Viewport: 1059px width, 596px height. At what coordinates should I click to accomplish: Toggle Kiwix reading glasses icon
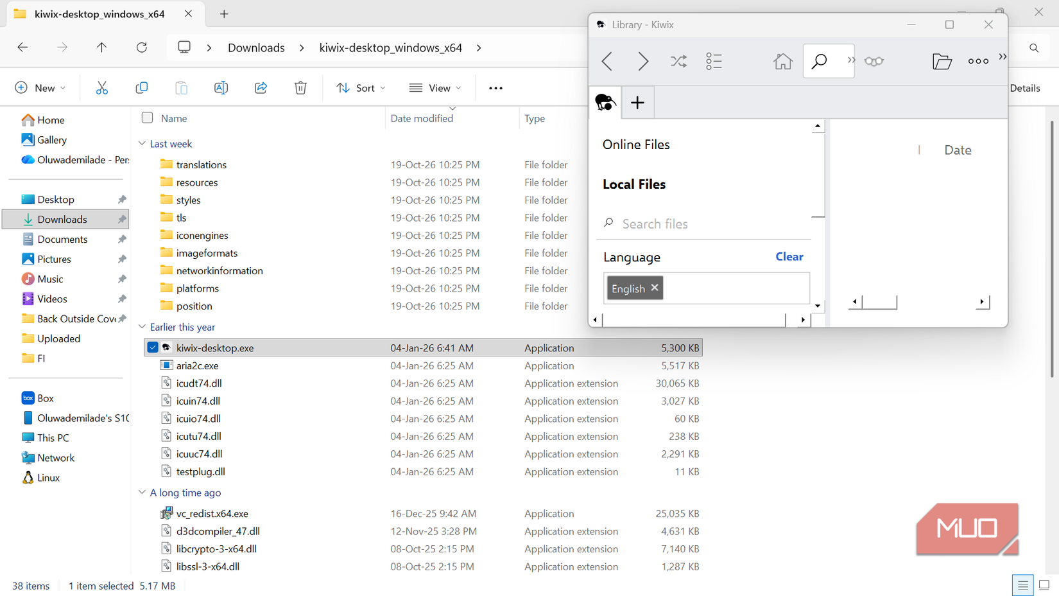tap(874, 61)
